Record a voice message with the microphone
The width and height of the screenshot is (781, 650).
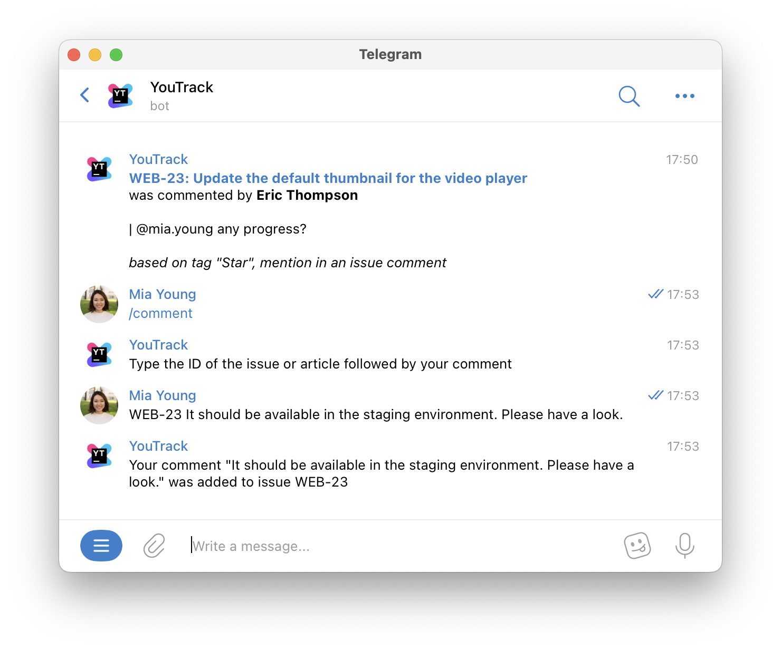[x=684, y=546]
